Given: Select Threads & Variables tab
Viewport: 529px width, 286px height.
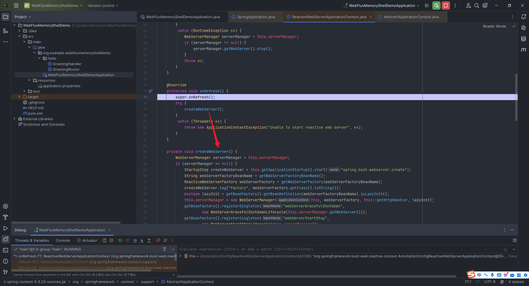Looking at the screenshot, I should click(32, 240).
